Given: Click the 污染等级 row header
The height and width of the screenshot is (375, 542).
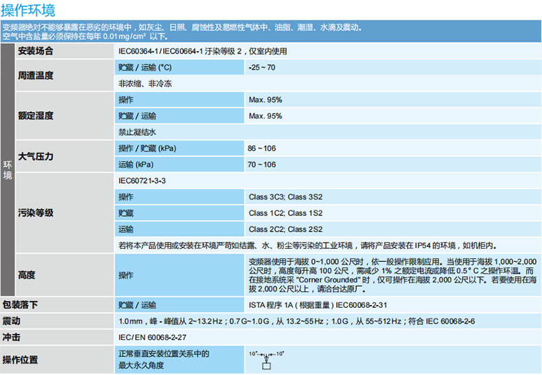Looking at the screenshot, I should coord(36,213).
